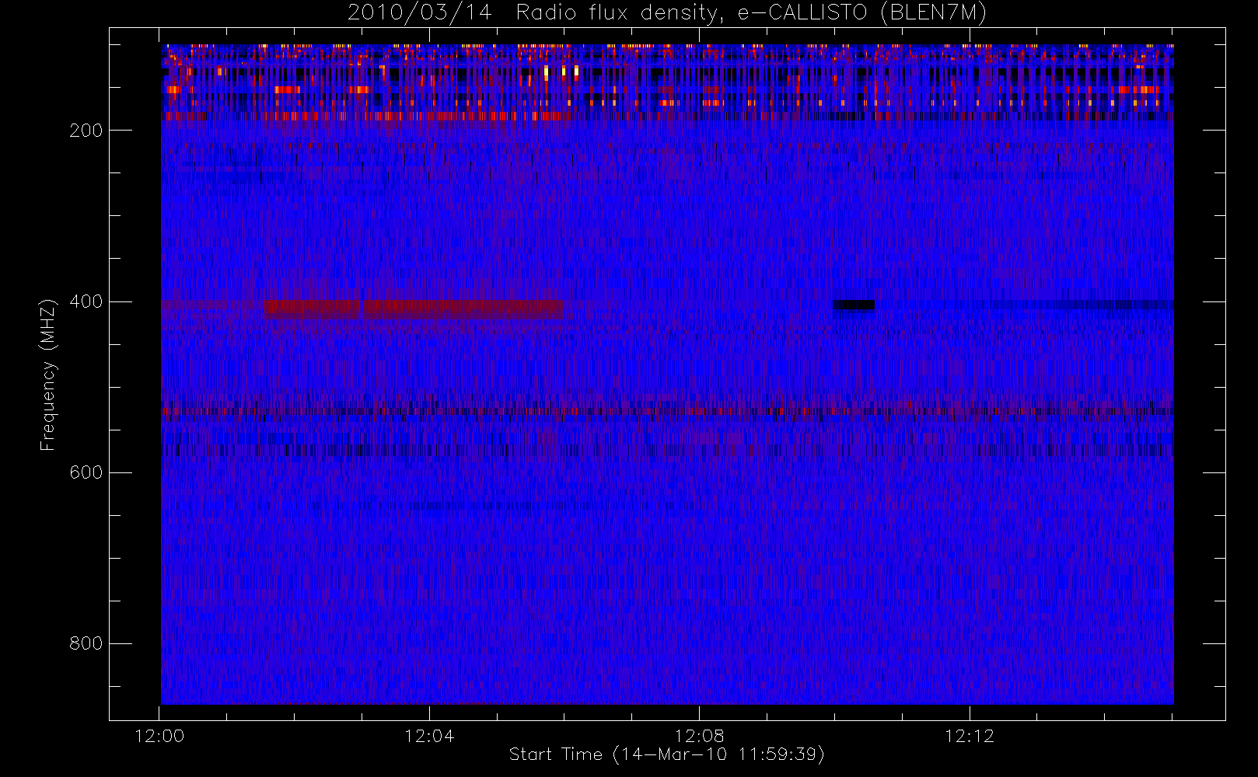Click the narrow red interference line near 530 MHz
Image resolution: width=1258 pixels, height=777 pixels.
[x=667, y=411]
